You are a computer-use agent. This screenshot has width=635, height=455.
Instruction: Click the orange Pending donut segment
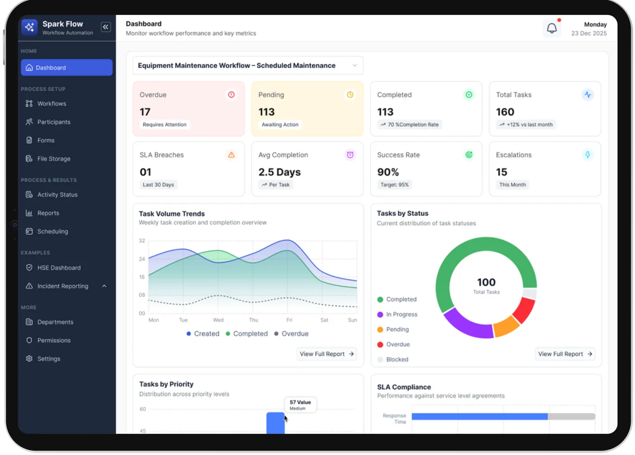pos(506,327)
